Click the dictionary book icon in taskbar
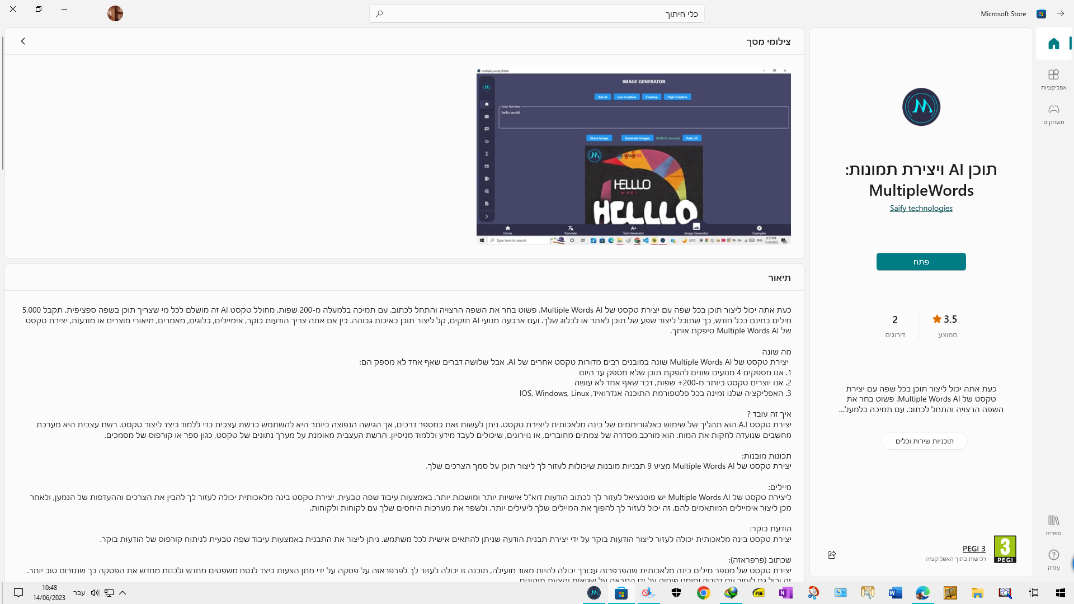1074x604 pixels. pyautogui.click(x=1005, y=593)
